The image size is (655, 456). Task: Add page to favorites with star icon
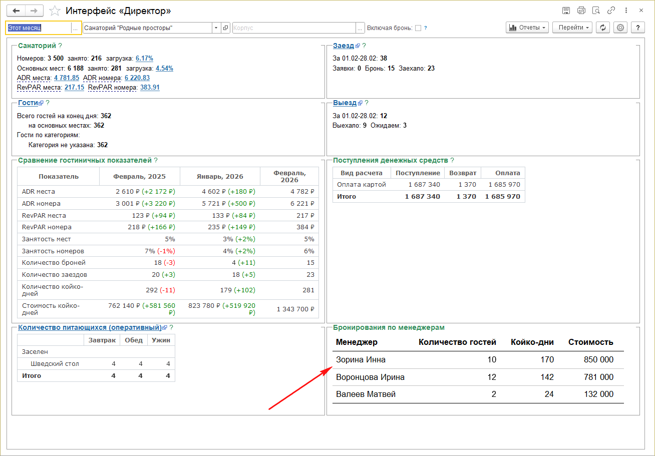(x=56, y=11)
